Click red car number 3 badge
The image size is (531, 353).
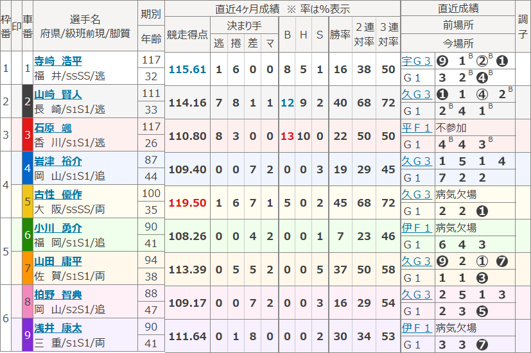point(28,135)
